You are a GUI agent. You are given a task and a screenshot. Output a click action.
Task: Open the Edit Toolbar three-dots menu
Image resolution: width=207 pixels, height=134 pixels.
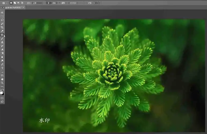(x=2, y=87)
